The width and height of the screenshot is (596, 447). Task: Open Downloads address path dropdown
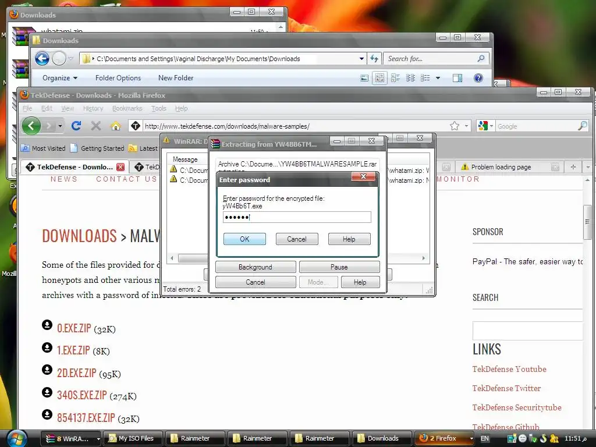(x=361, y=59)
